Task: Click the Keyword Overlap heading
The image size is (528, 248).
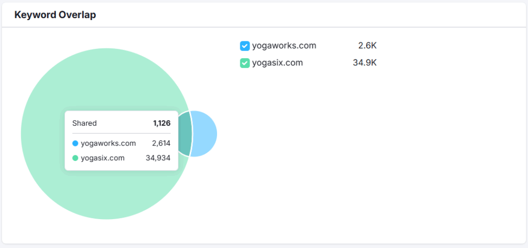Action: 55,15
